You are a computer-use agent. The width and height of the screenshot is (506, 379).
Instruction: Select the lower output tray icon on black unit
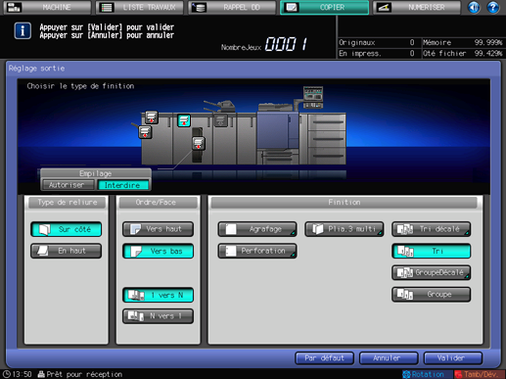click(x=199, y=143)
